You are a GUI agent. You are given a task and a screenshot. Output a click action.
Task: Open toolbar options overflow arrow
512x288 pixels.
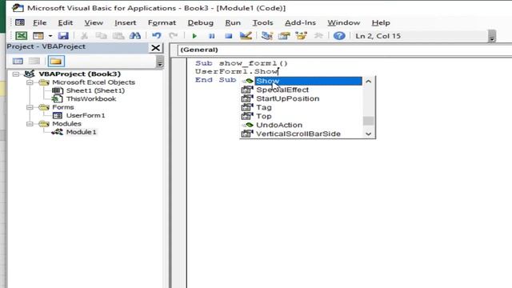(x=492, y=36)
